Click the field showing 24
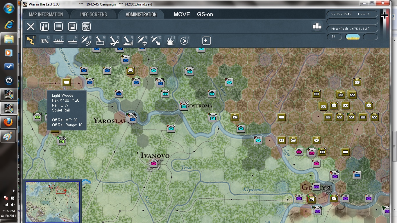Viewport: 397px width, 223px height. (x=334, y=37)
